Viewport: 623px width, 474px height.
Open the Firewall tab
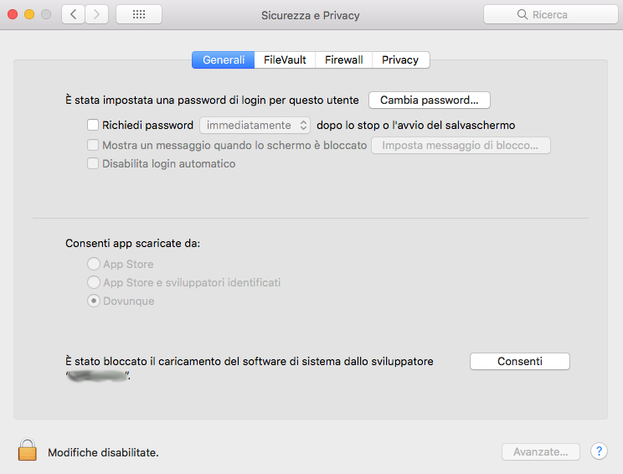(x=343, y=60)
